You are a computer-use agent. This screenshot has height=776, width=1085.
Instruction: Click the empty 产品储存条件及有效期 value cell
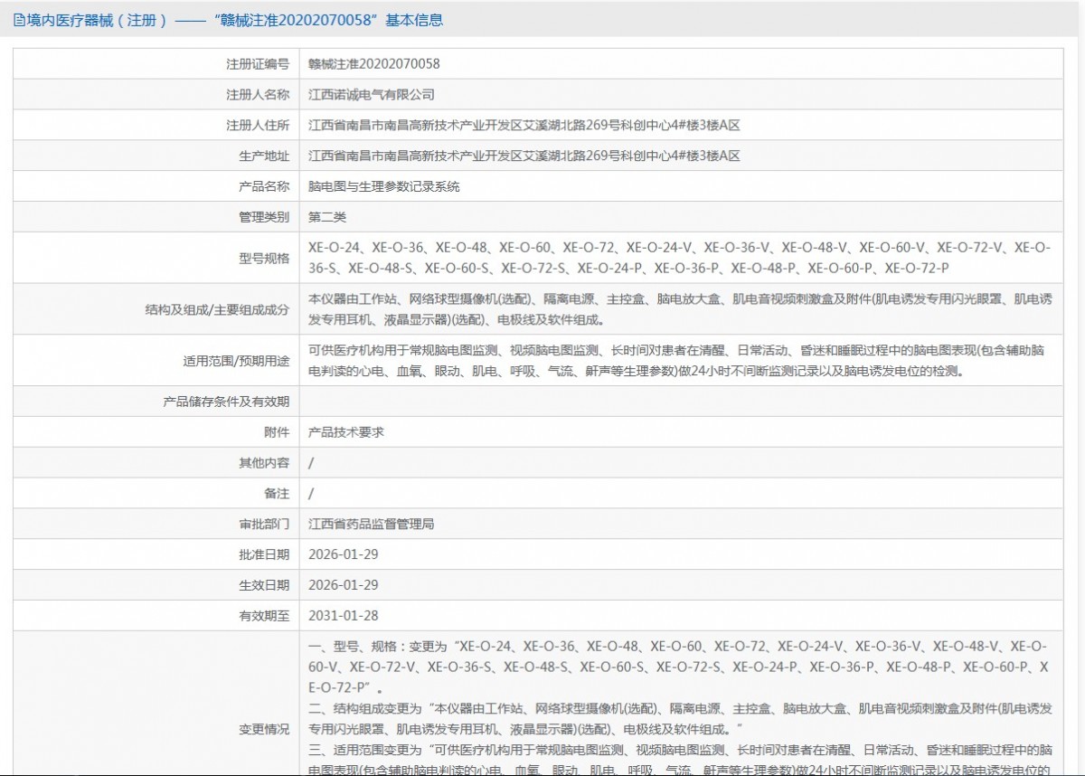click(681, 402)
